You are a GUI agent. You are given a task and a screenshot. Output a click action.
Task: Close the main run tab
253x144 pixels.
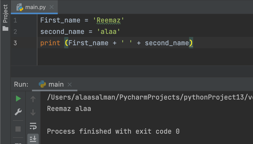pos(70,85)
